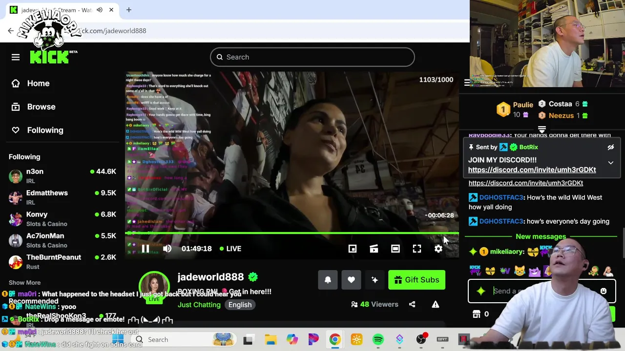Mute the stream volume
Image resolution: width=625 pixels, height=351 pixels.
(167, 249)
